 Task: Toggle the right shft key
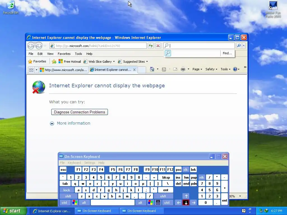pyautogui.click(x=163, y=196)
